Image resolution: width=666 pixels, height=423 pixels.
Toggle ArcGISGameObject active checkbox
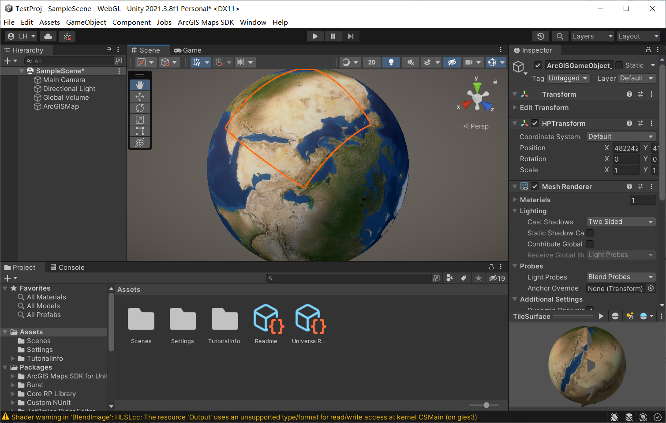538,65
